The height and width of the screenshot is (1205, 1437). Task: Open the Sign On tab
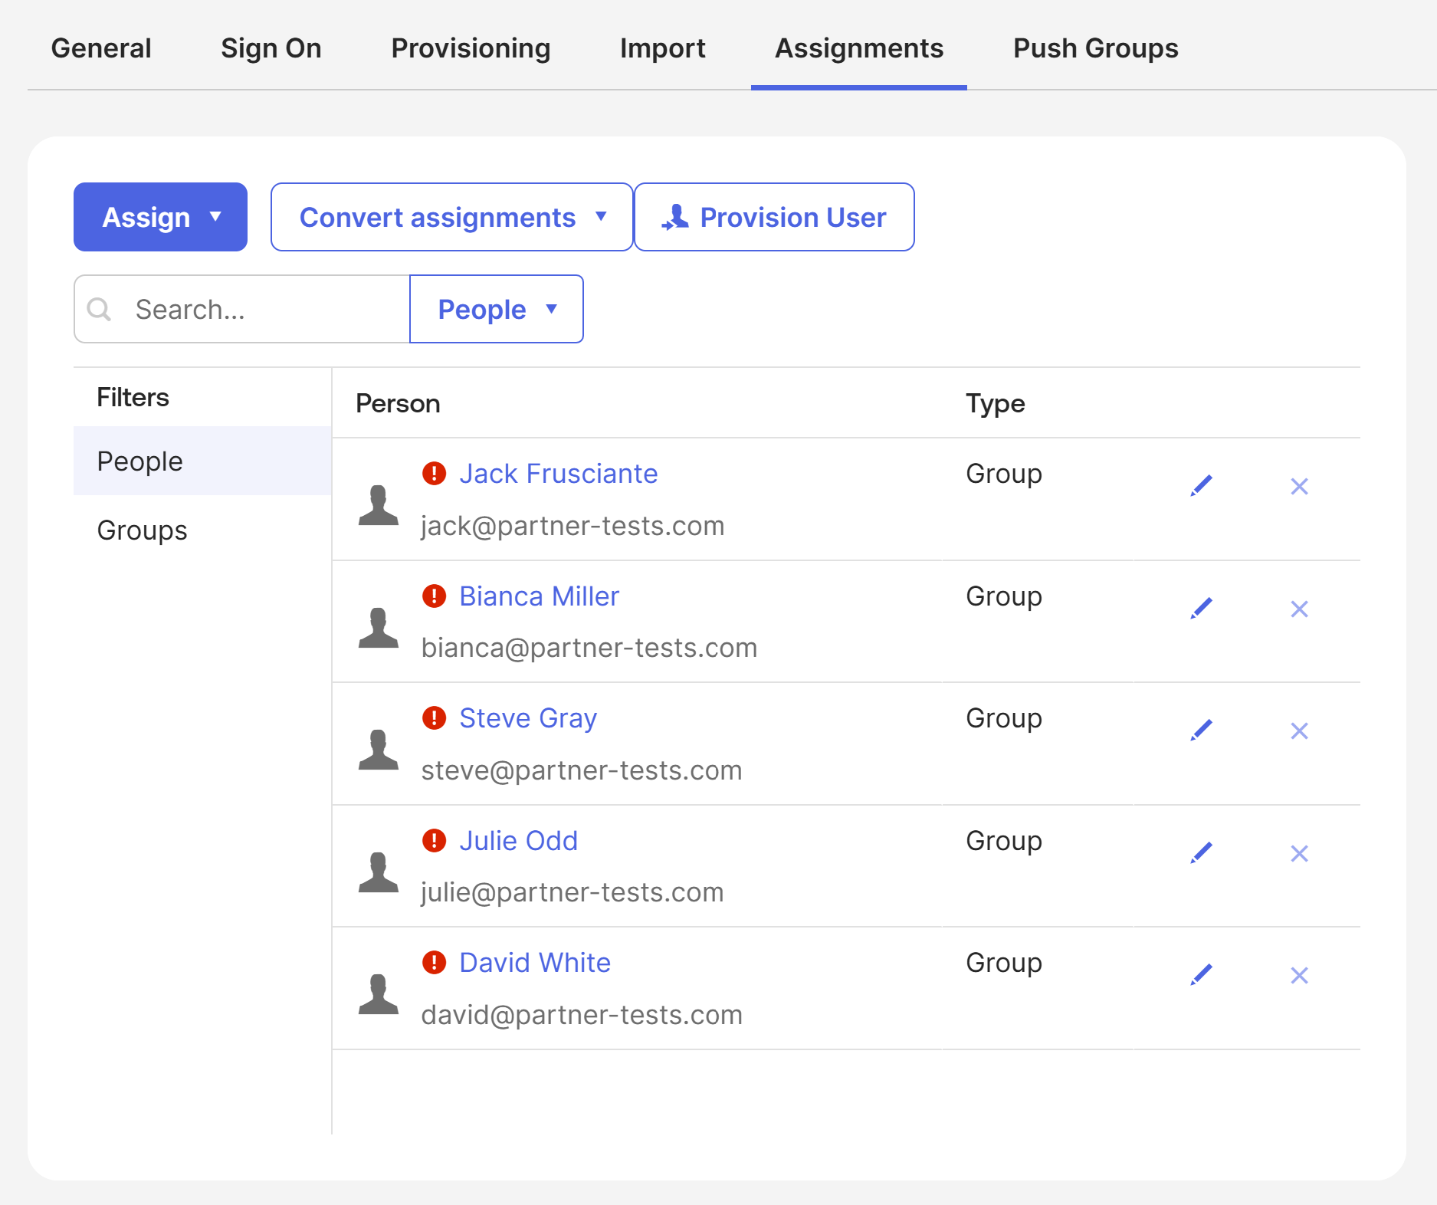pyautogui.click(x=271, y=48)
